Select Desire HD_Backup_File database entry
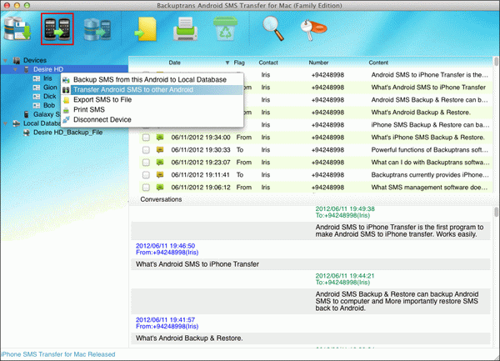 (x=68, y=133)
